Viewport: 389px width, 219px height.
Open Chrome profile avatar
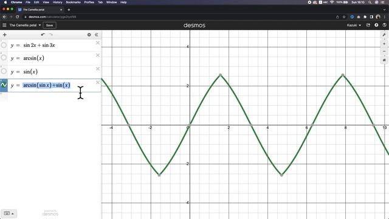pos(378,17)
